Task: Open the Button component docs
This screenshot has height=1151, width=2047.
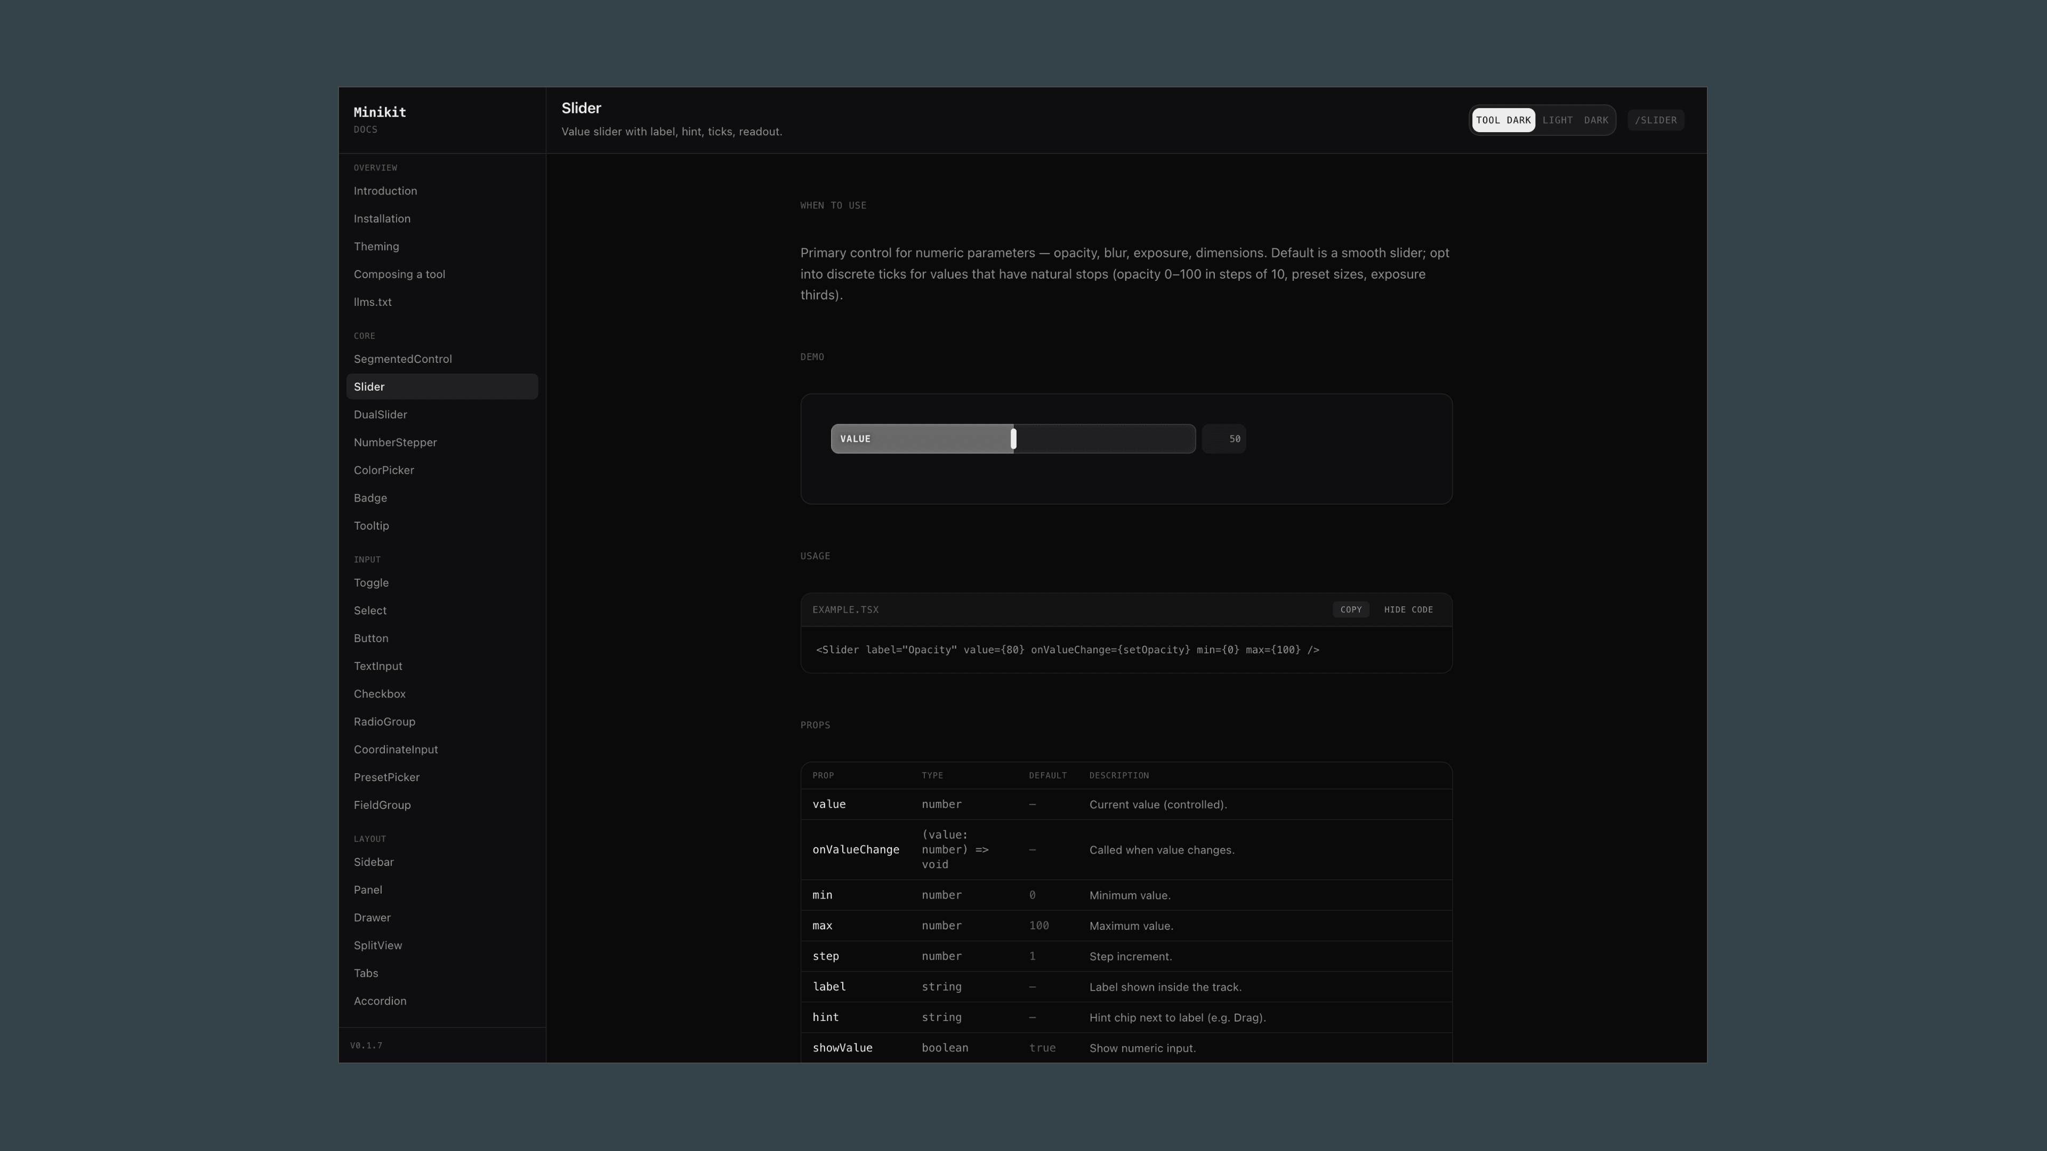Action: [442, 638]
